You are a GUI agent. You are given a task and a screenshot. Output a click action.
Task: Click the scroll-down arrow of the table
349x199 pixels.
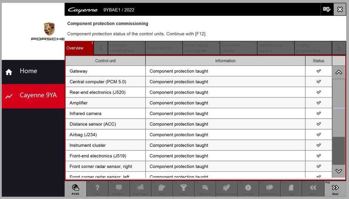pos(339,171)
